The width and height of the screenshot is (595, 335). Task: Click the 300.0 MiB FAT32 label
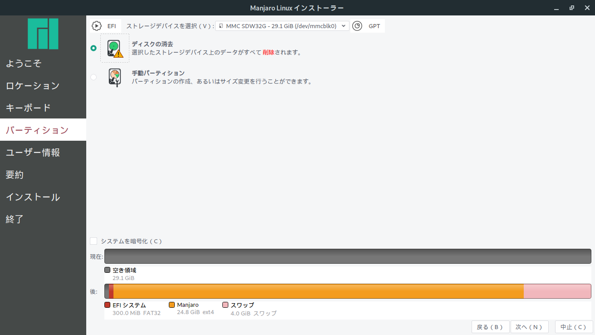[x=137, y=313]
